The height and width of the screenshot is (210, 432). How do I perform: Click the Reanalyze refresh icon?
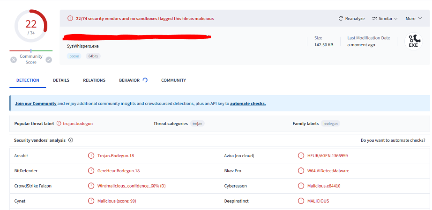(x=341, y=18)
